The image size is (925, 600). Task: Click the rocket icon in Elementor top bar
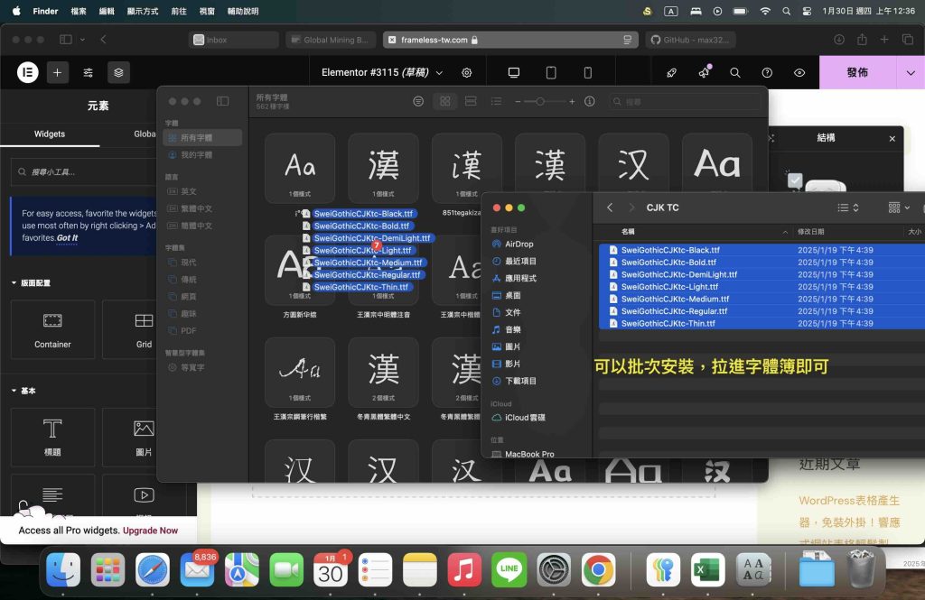(671, 72)
